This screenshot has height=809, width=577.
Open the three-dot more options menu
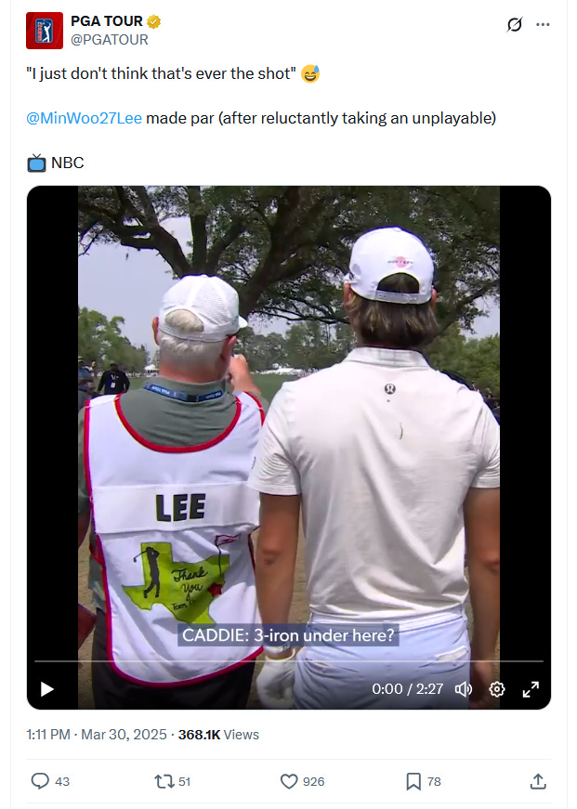pos(543,24)
